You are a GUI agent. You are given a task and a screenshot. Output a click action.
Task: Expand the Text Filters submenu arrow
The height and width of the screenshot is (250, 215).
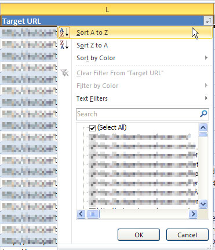(x=206, y=98)
